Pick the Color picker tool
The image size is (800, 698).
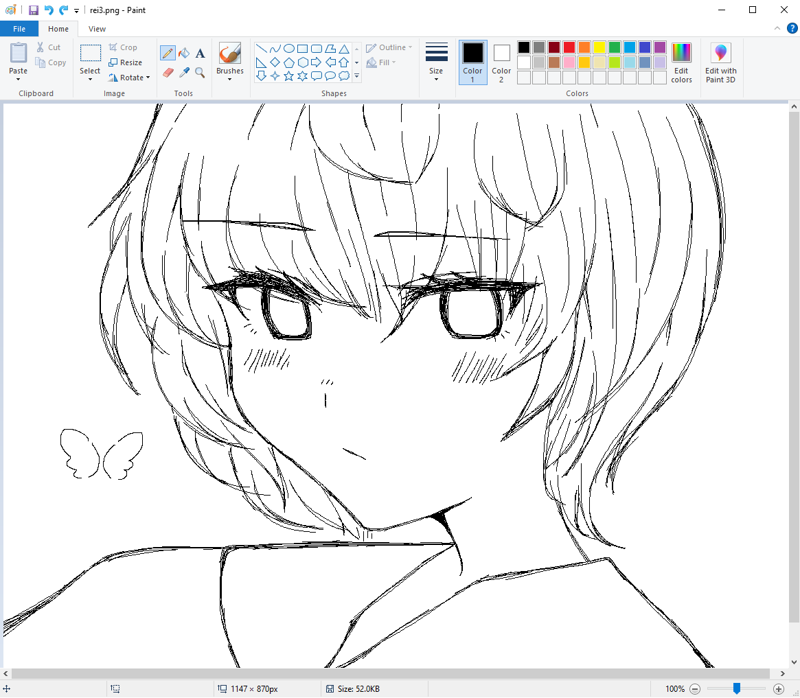click(183, 73)
